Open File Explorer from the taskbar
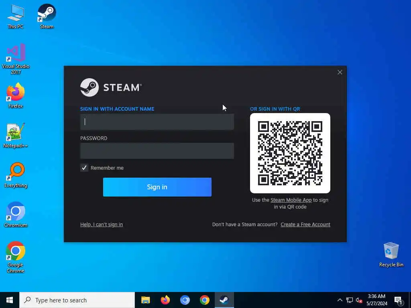411x308 pixels. [145, 300]
